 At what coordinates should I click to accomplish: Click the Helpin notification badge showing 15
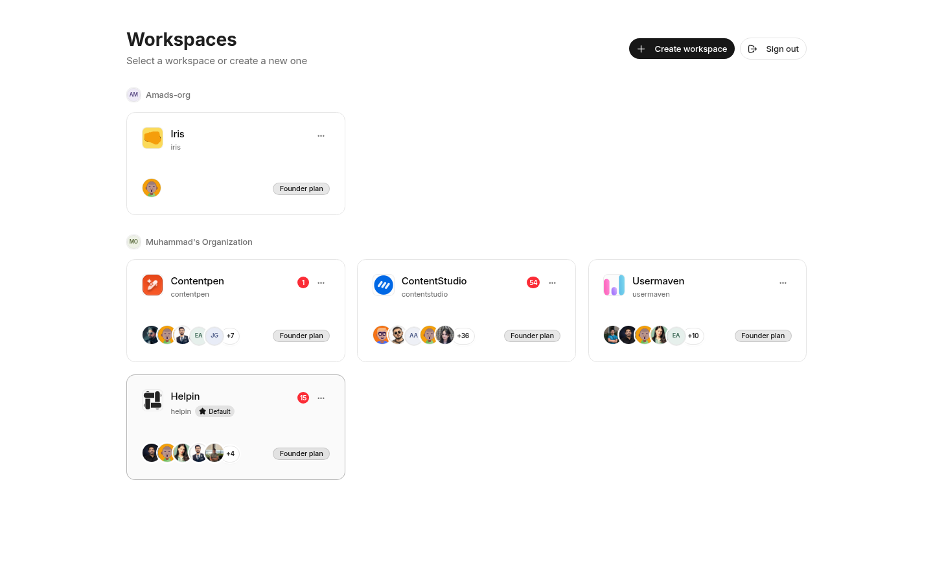click(x=303, y=398)
